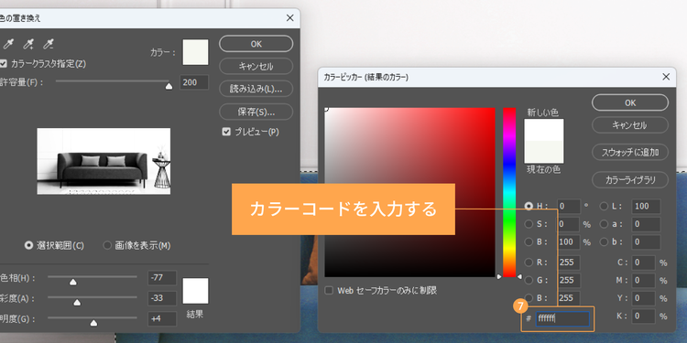687x343 pixels.
Task: Click OK in Color Picker dialog
Action: point(630,102)
